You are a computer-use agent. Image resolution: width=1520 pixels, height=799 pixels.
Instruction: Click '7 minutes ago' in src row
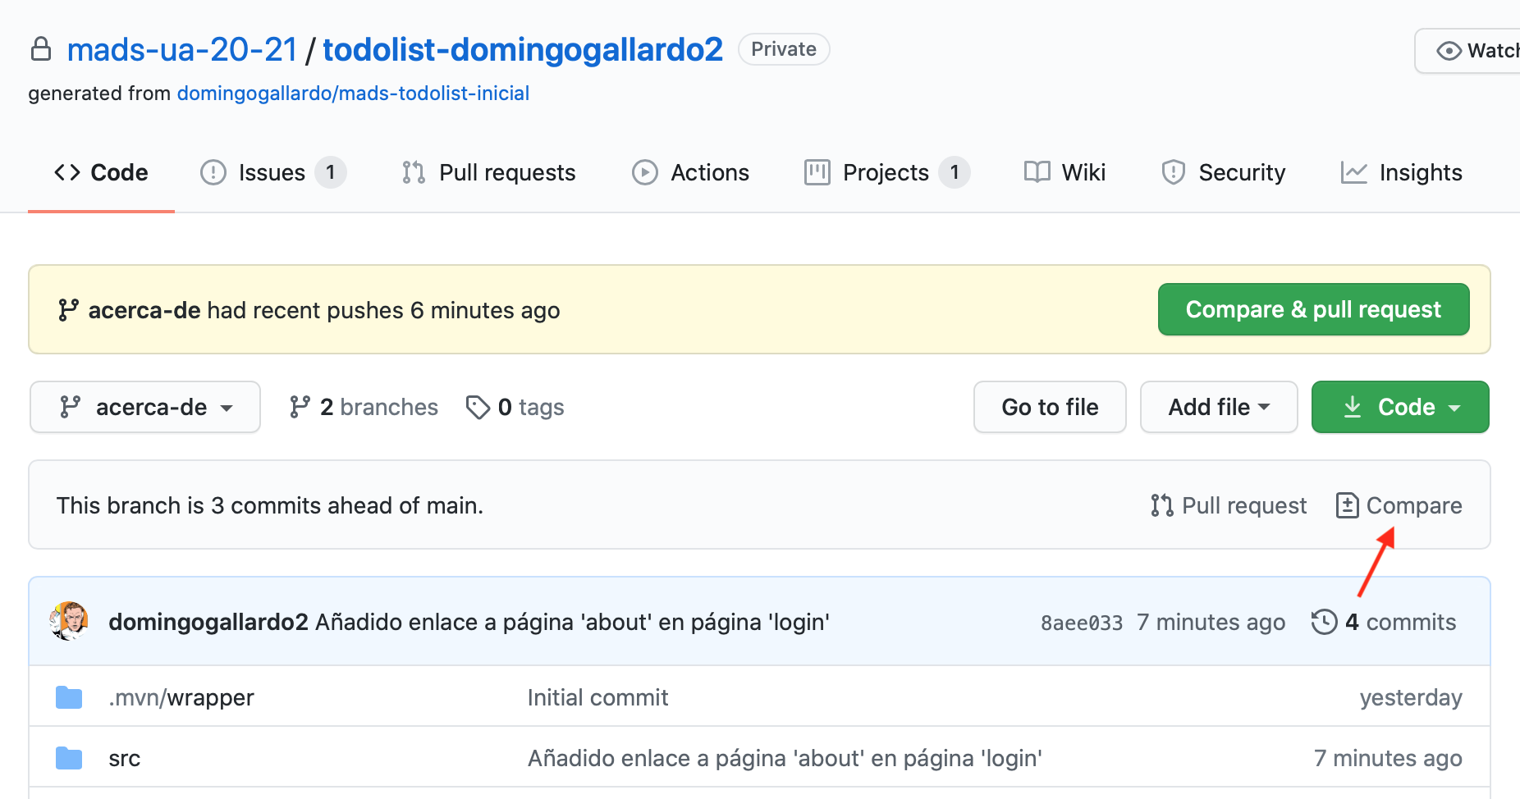coord(1388,758)
